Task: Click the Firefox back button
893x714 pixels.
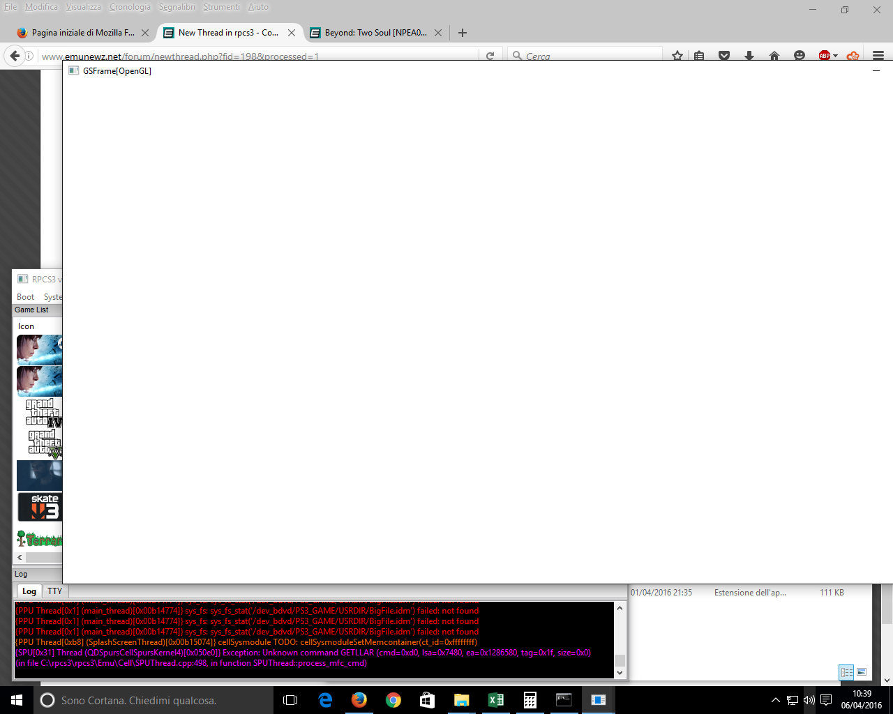Action: click(15, 56)
